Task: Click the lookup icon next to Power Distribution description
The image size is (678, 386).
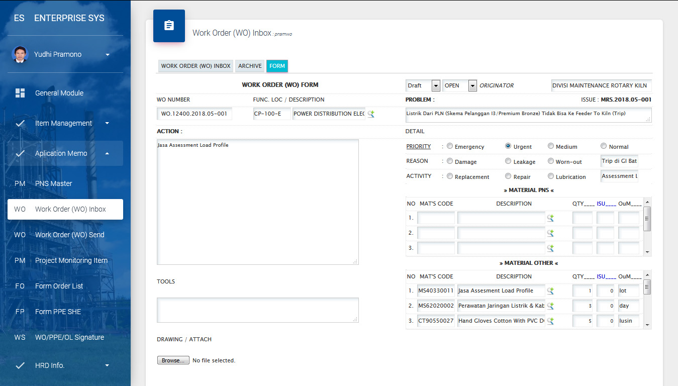Action: [x=371, y=114]
